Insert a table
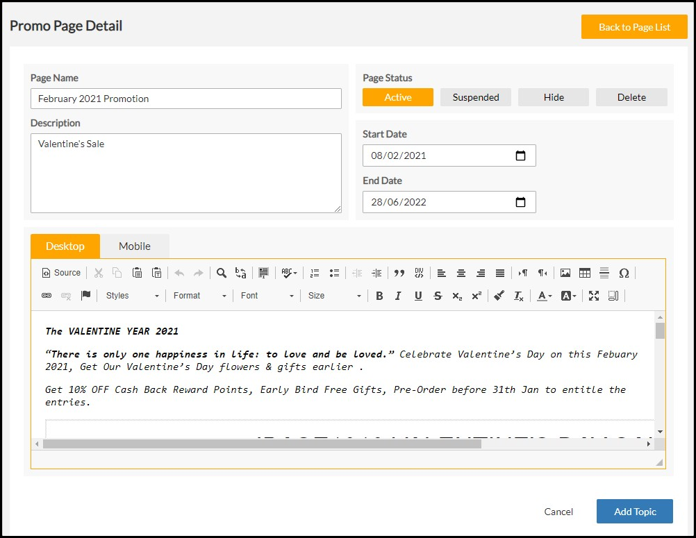The image size is (696, 538). (x=585, y=273)
